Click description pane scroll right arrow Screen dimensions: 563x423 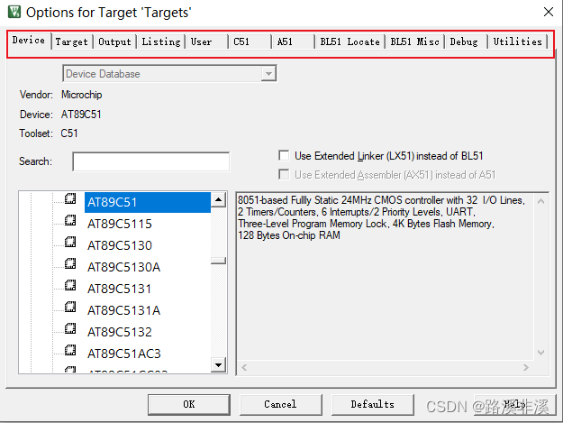(x=526, y=367)
